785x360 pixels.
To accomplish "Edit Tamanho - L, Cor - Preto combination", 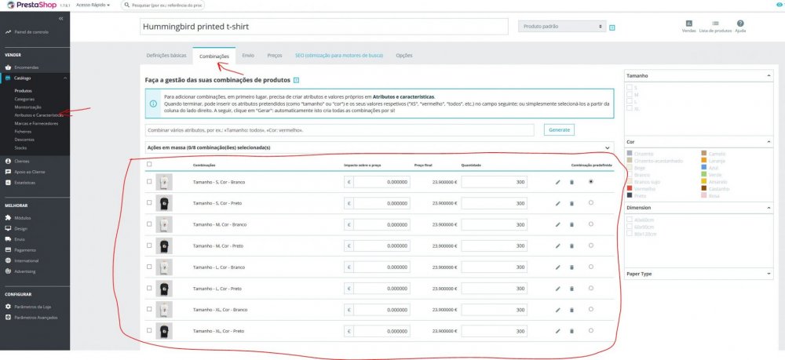I will 557,289.
